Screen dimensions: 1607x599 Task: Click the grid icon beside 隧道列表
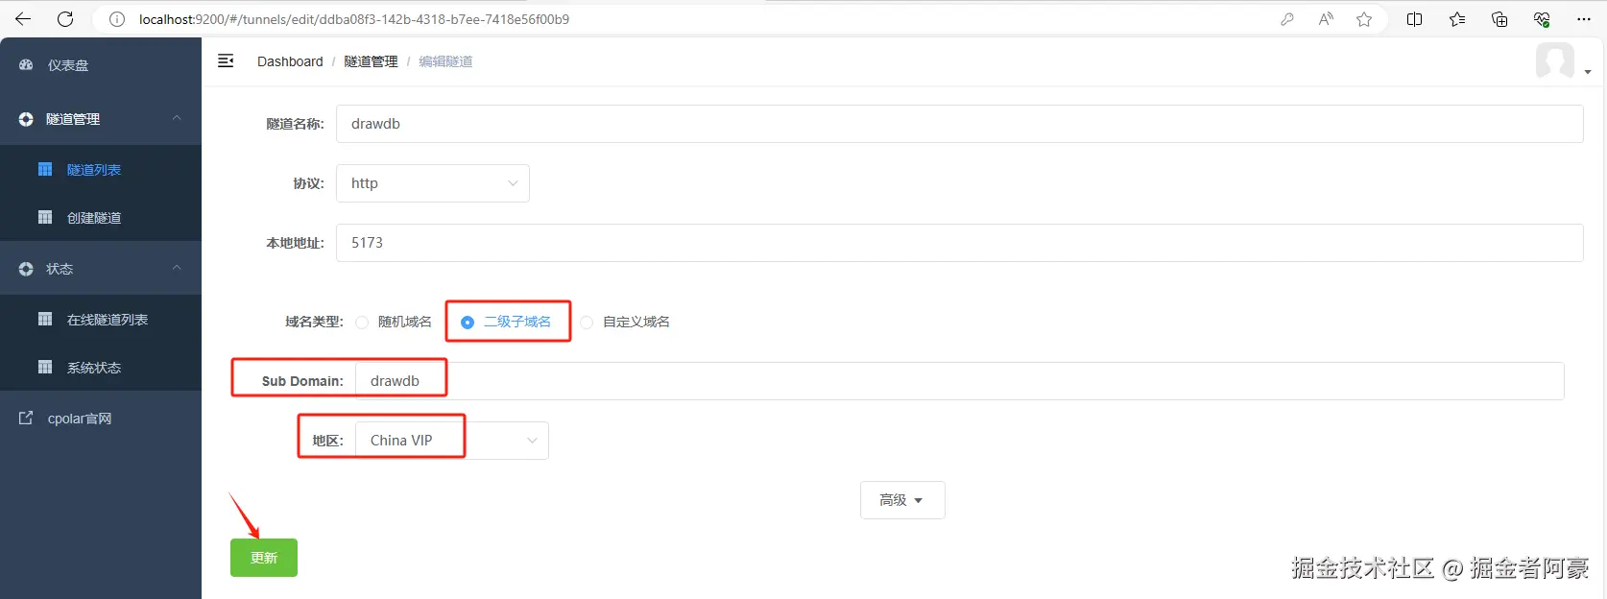tap(45, 169)
